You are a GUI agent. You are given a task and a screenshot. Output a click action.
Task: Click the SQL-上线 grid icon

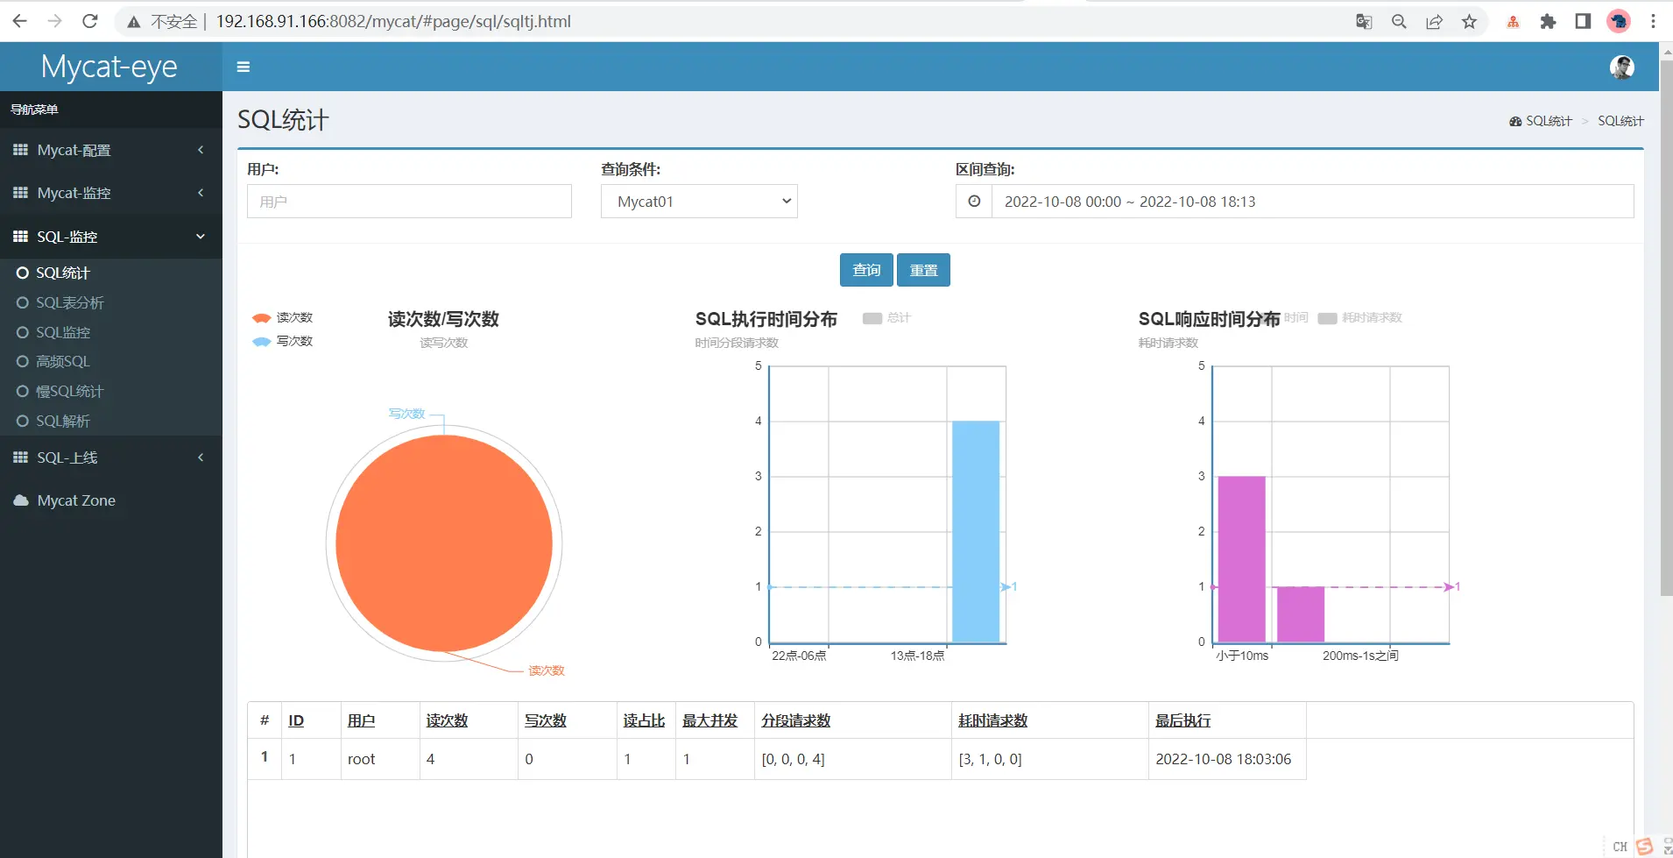tap(20, 457)
